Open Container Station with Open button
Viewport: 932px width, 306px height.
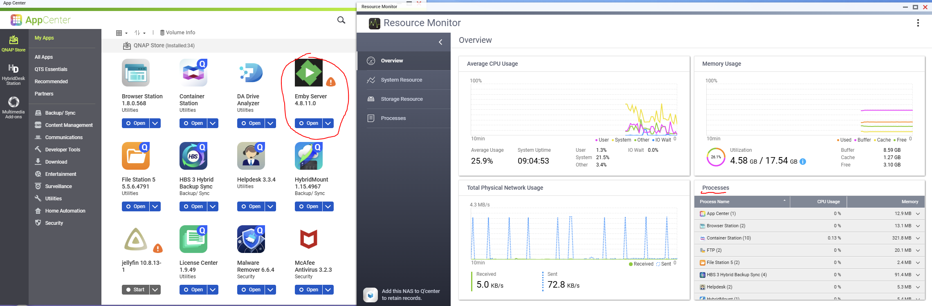click(193, 123)
